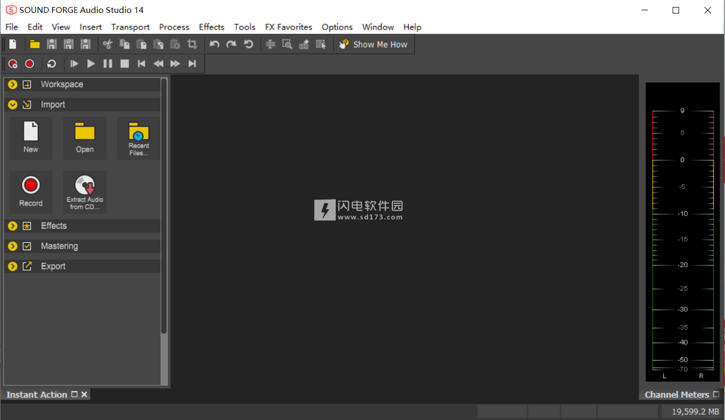Click the Open folder icon in toolbar
This screenshot has height=420, width=725.
point(35,44)
